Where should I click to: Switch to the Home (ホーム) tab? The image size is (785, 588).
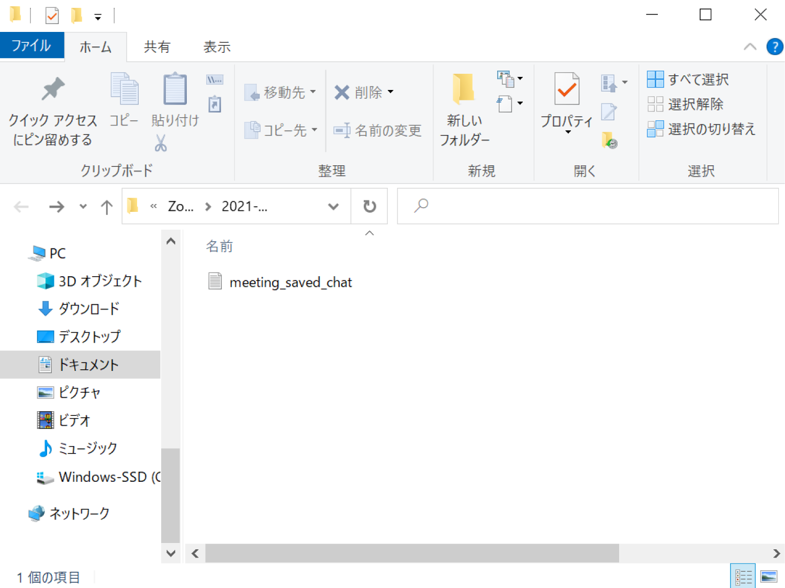click(95, 47)
